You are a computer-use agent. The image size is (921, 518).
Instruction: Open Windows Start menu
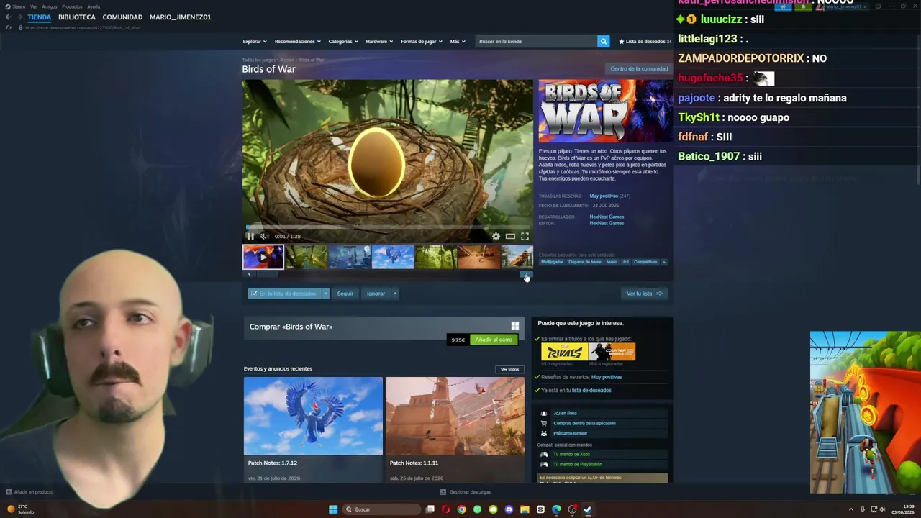point(333,509)
